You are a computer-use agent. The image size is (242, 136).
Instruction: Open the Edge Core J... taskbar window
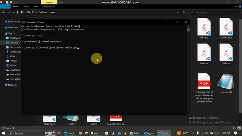pos(70,133)
